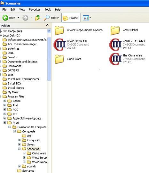Expand the Saves folder node
The image size is (149, 173).
click(x=19, y=144)
